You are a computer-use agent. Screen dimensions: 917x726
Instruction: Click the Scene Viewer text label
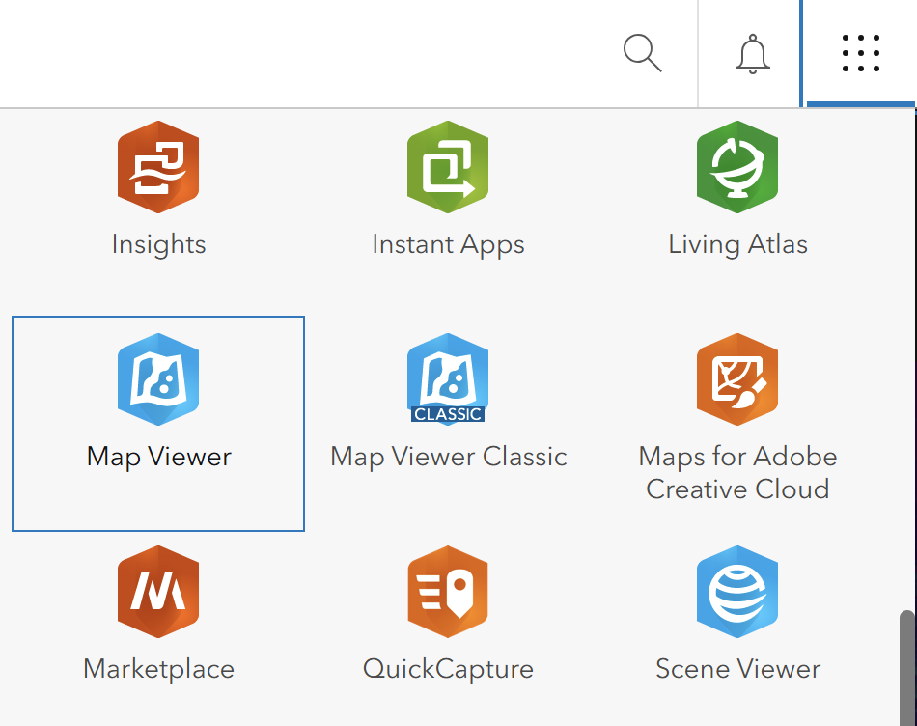[x=737, y=669]
